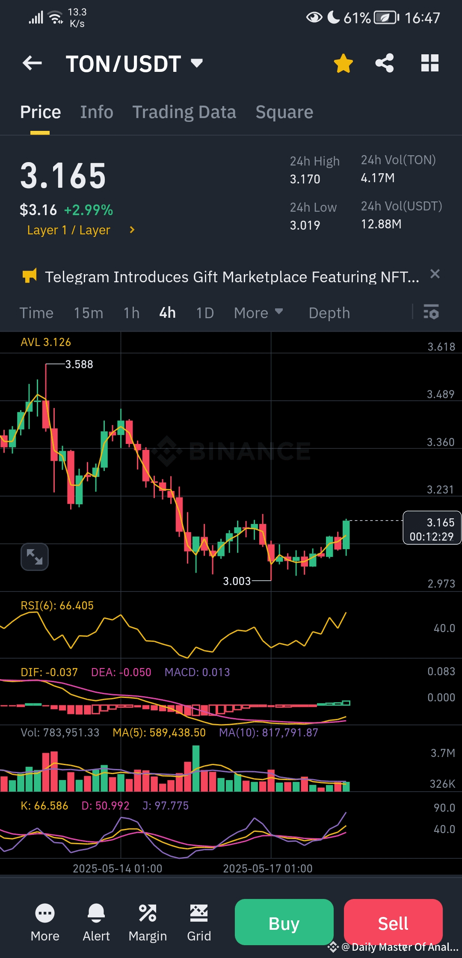
Task: Tap the battery icon in status bar
Action: point(387,18)
